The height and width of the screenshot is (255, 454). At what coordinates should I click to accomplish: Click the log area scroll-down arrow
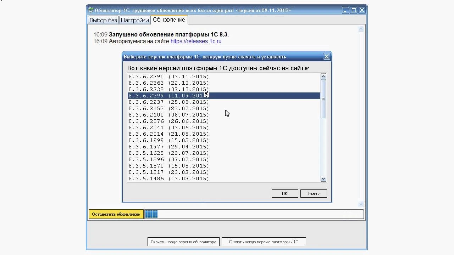click(x=361, y=204)
